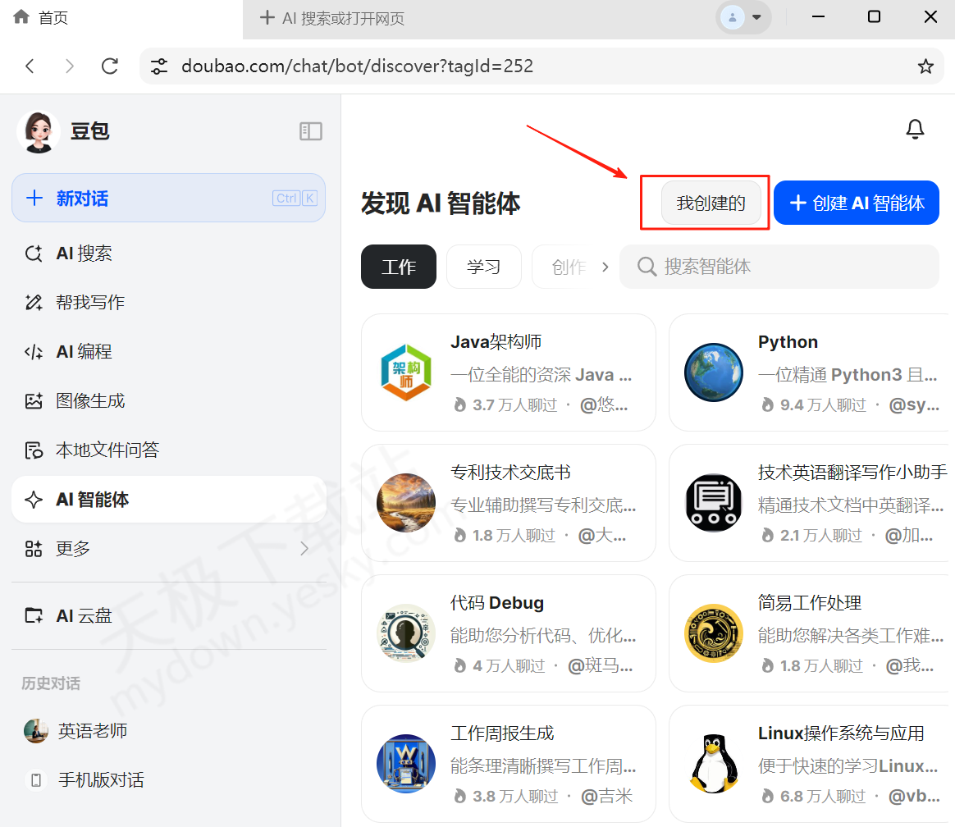Open the 技术英语翻译写作小助手 icon
This screenshot has height=827, width=955.
713,502
